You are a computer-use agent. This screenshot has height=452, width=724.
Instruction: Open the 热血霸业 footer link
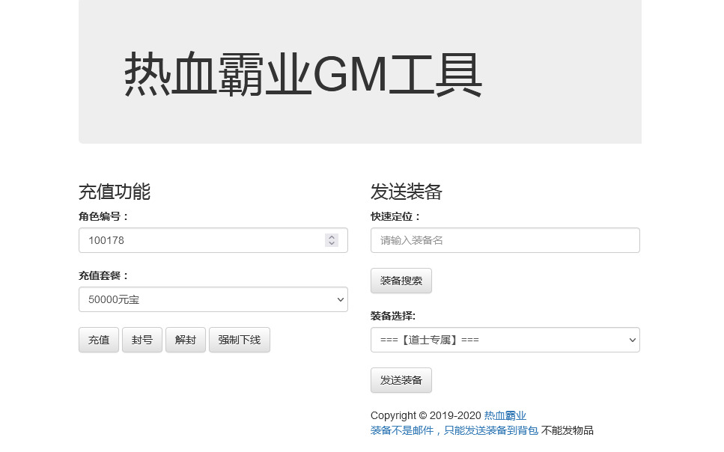tap(505, 415)
